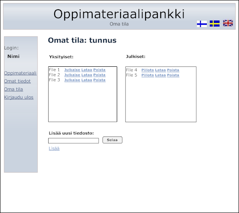Image resolution: width=239 pixels, height=213 pixels.
Task: Publish File 3 with Julkaise
Action: 72,80
